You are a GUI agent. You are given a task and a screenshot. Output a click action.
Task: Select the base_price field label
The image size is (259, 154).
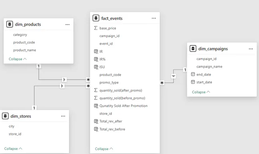click(108, 28)
